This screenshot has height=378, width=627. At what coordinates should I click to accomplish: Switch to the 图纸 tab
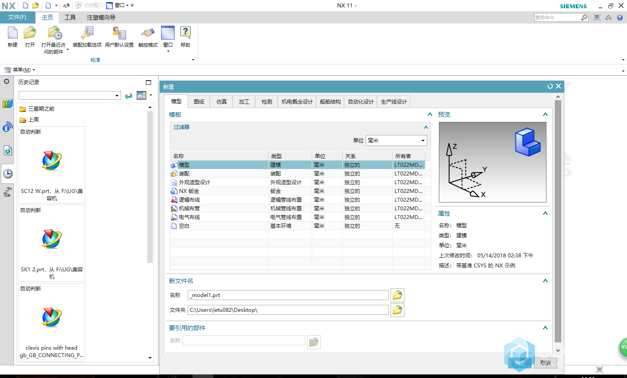coord(199,101)
